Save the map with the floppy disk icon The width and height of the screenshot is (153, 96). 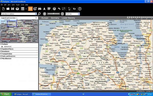(12, 9)
